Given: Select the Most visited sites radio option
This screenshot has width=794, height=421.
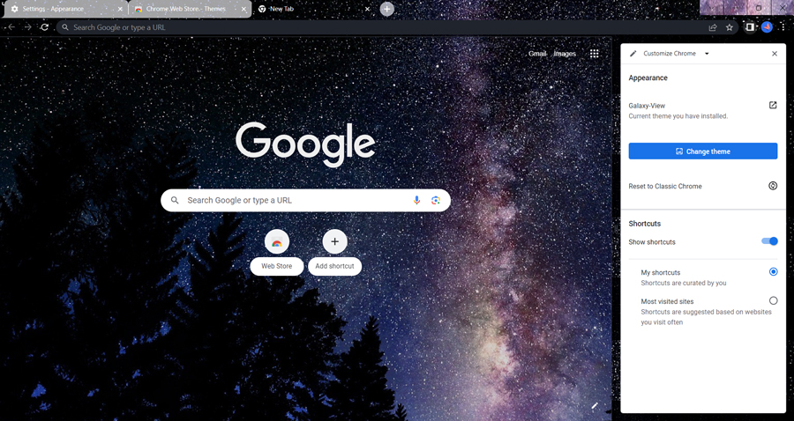Looking at the screenshot, I should click(773, 300).
